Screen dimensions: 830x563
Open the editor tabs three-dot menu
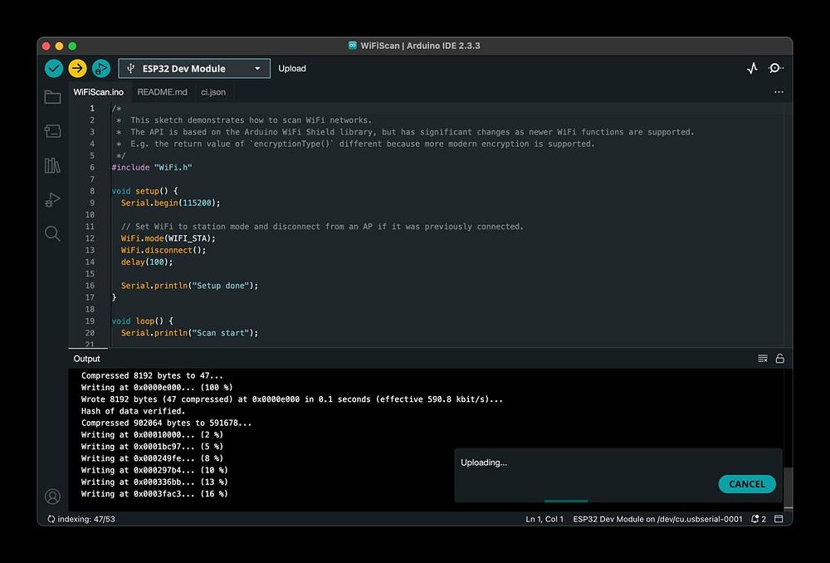pyautogui.click(x=779, y=92)
